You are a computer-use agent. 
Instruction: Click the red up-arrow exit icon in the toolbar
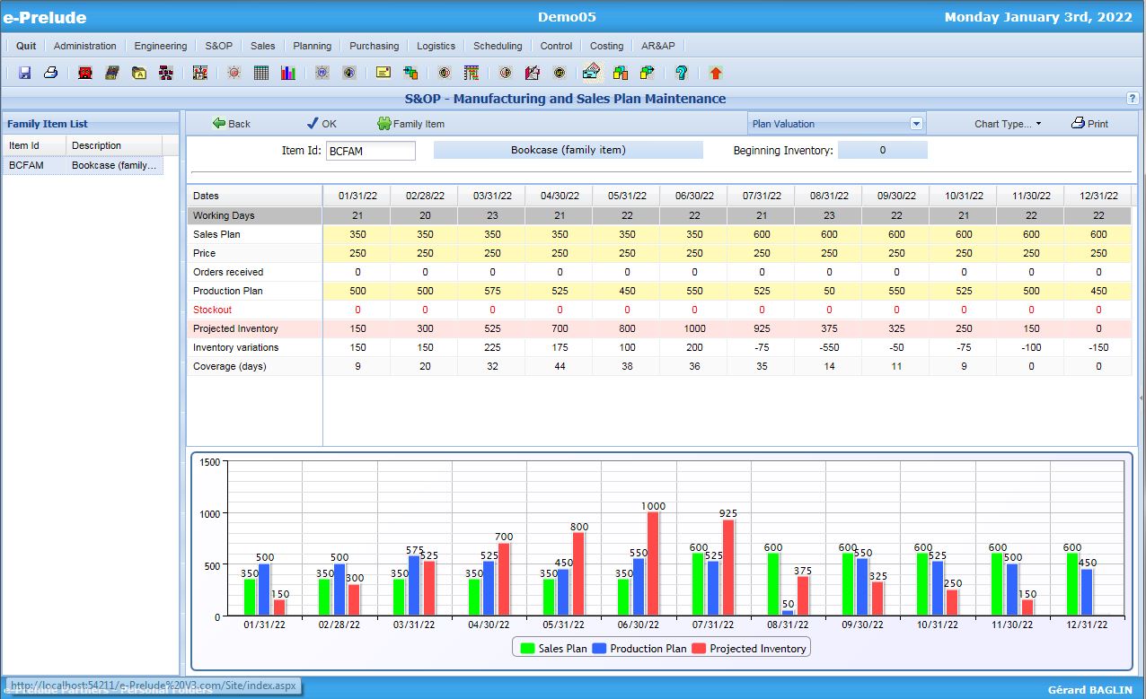click(716, 73)
